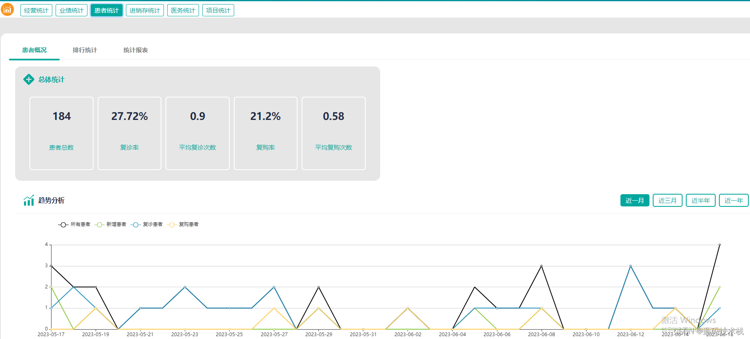Click the blue data point above 2023-06-12
The width and height of the screenshot is (750, 339).
click(x=631, y=266)
